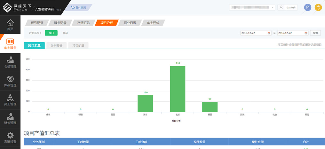Screen dimensions: 325x149
Task: Switch to 今日 time range
Action: (x=51, y=33)
